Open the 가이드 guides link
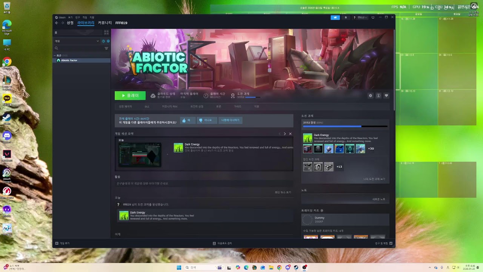Screen dimensions: 483x272 coord(237,107)
